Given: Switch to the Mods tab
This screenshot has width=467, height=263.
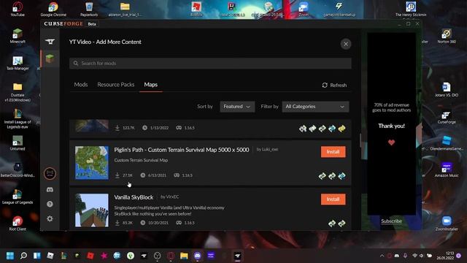Looking at the screenshot, I should tap(81, 85).
